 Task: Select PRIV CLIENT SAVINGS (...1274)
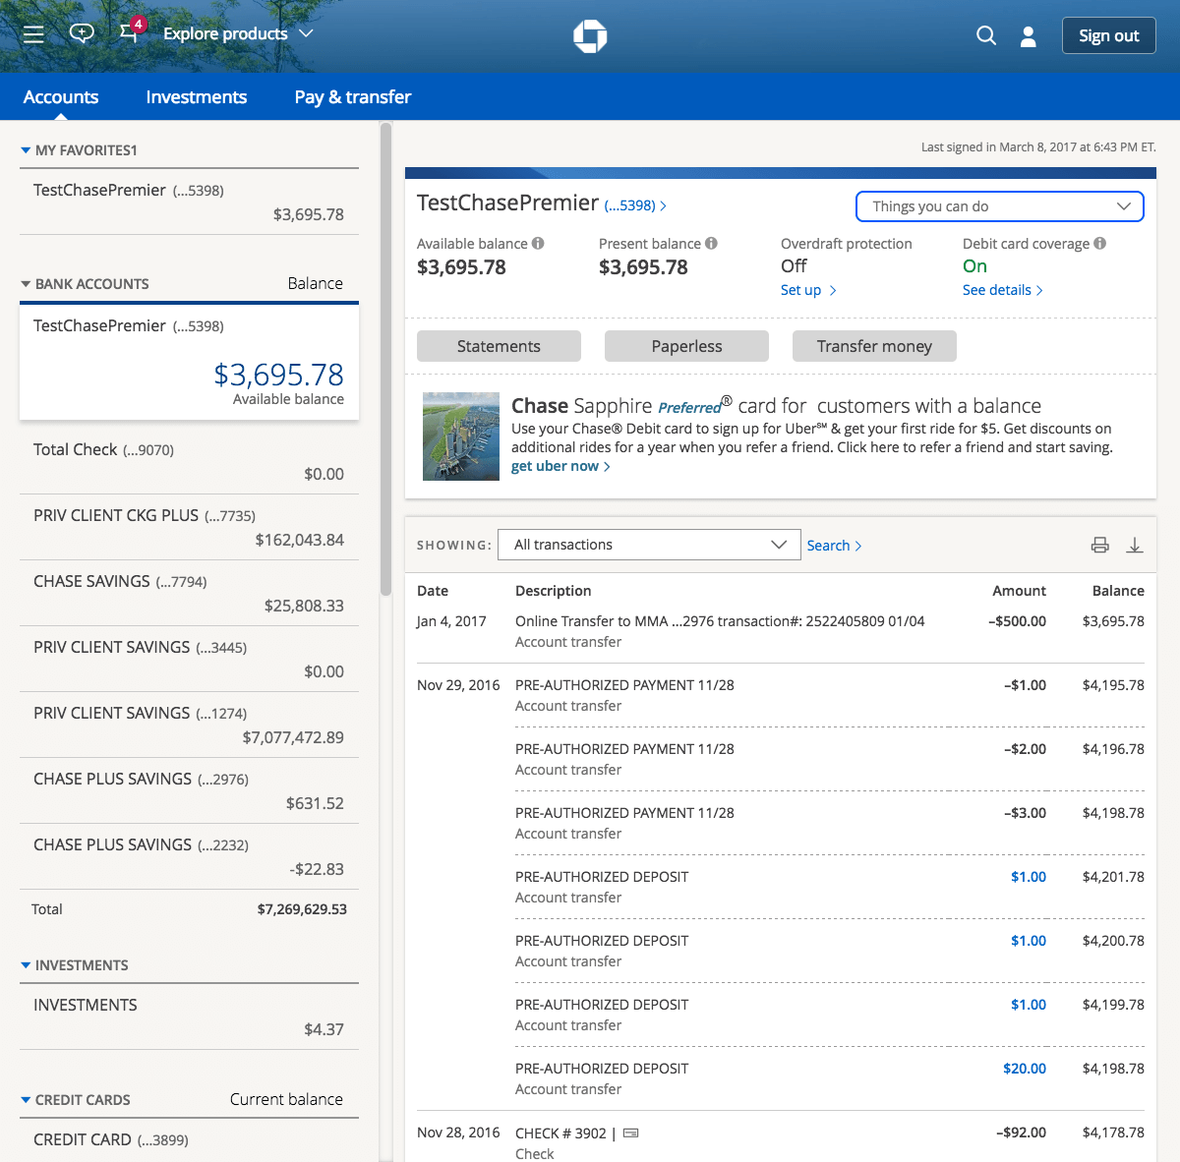[x=189, y=725]
